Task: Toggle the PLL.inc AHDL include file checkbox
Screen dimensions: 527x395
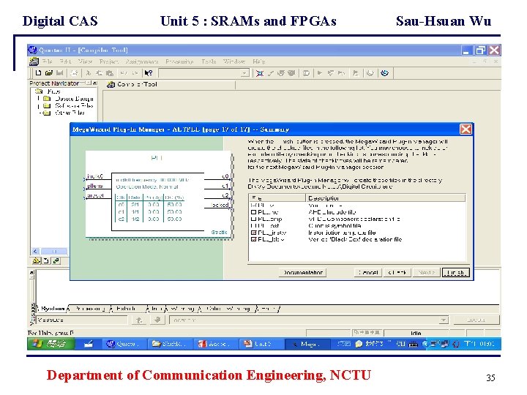Action: click(x=254, y=212)
